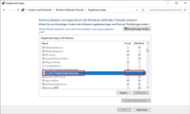
Task: Toggle 3D-Viewer name checkbox
Action: pos(43,55)
